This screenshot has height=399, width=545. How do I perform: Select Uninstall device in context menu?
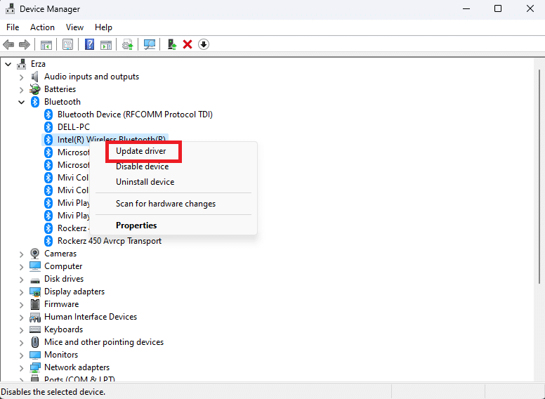click(145, 182)
